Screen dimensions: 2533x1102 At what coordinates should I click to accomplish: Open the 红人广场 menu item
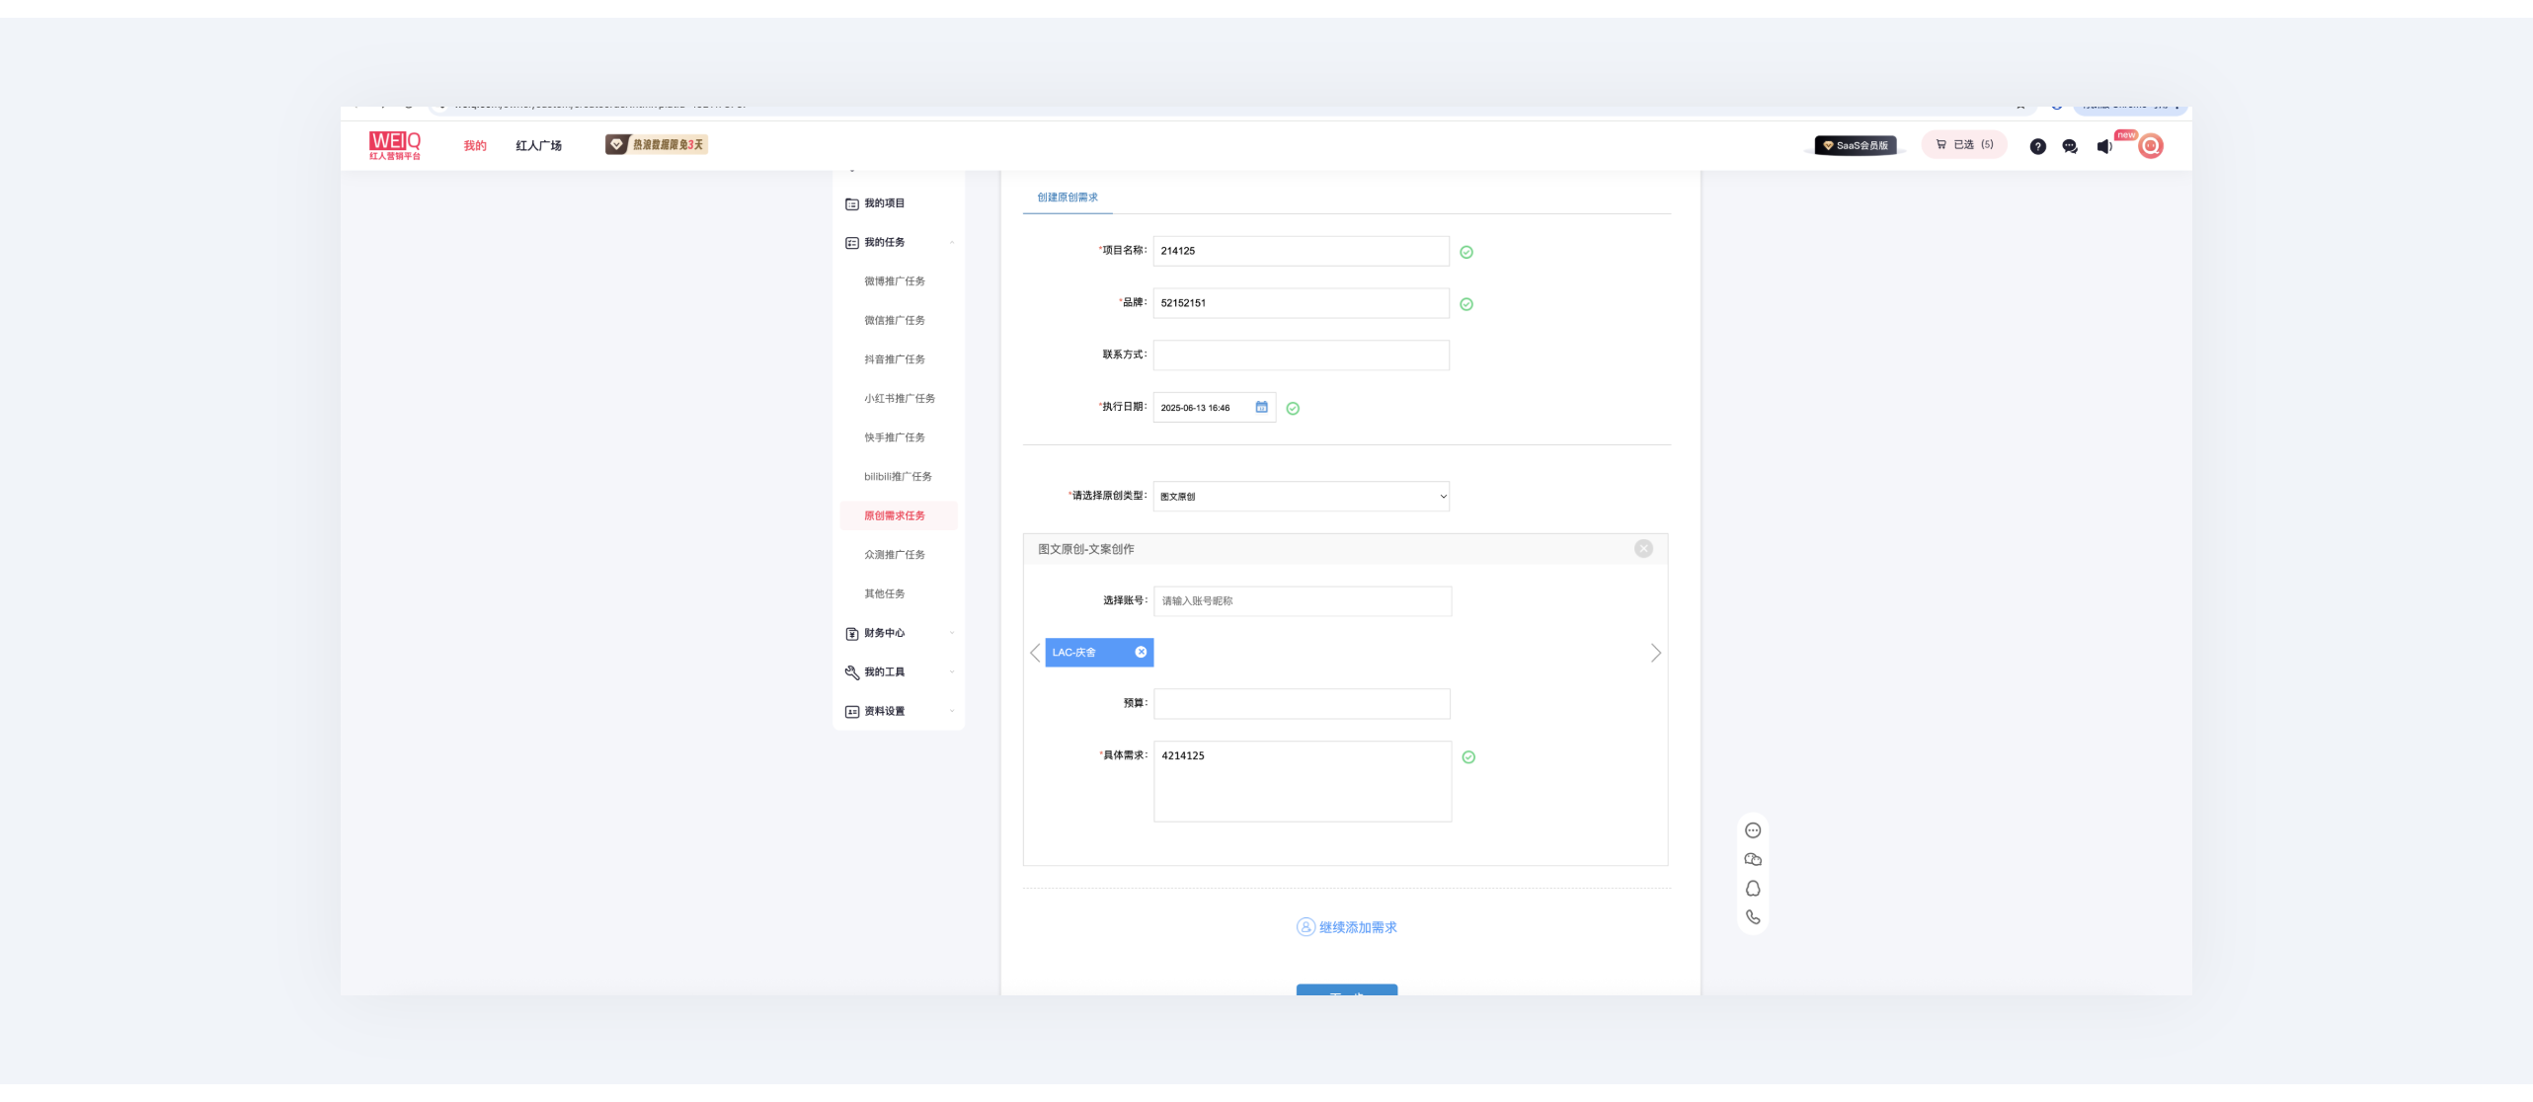538,145
